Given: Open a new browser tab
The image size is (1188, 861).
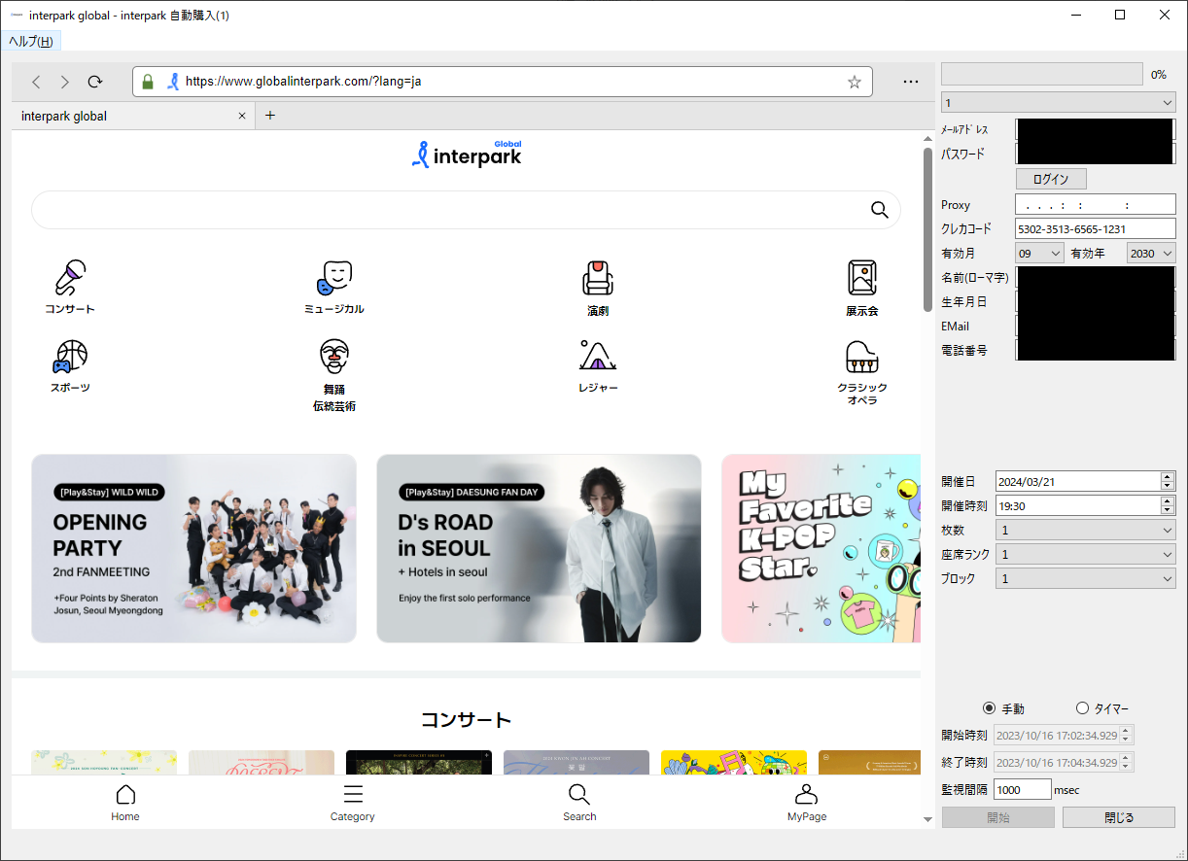Looking at the screenshot, I should [270, 116].
